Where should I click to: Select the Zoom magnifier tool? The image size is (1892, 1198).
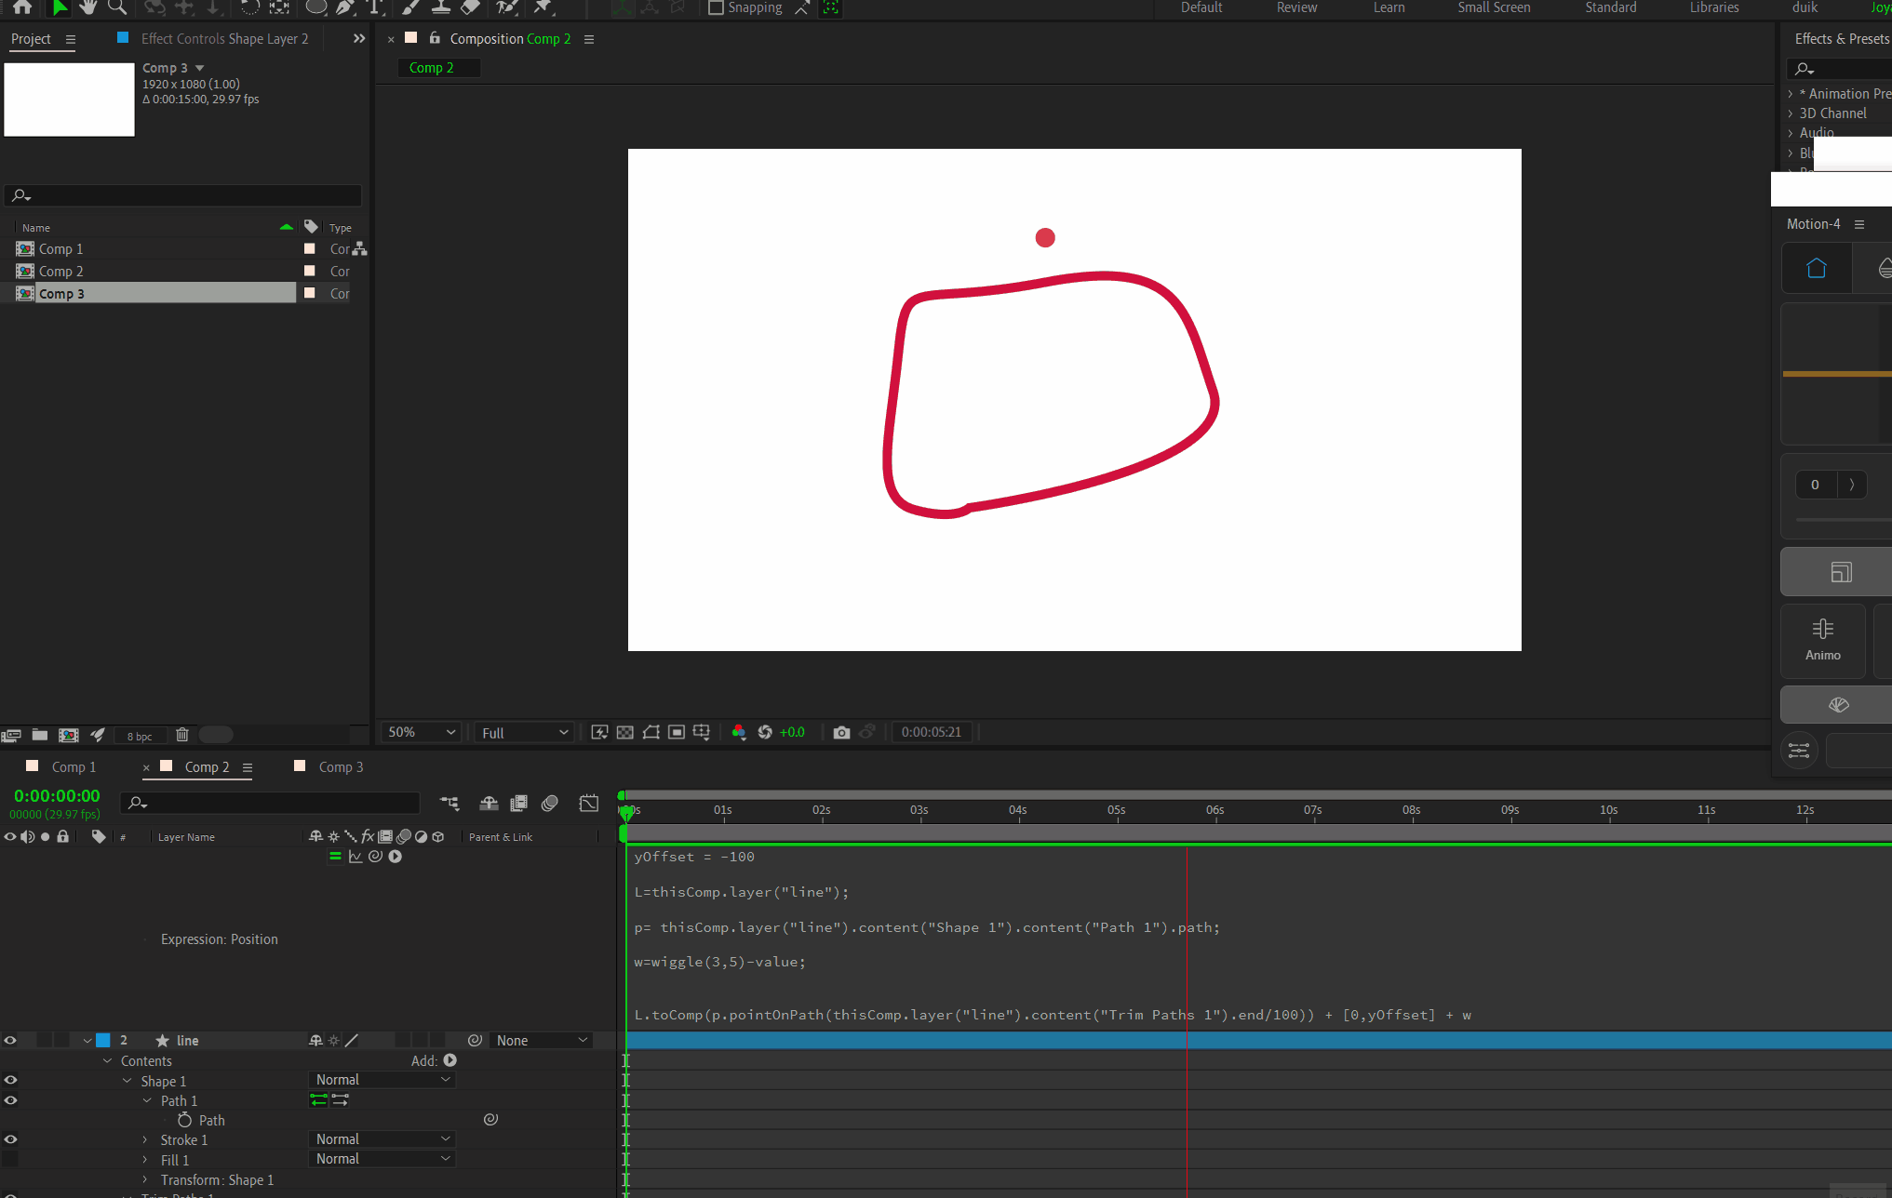point(117,7)
